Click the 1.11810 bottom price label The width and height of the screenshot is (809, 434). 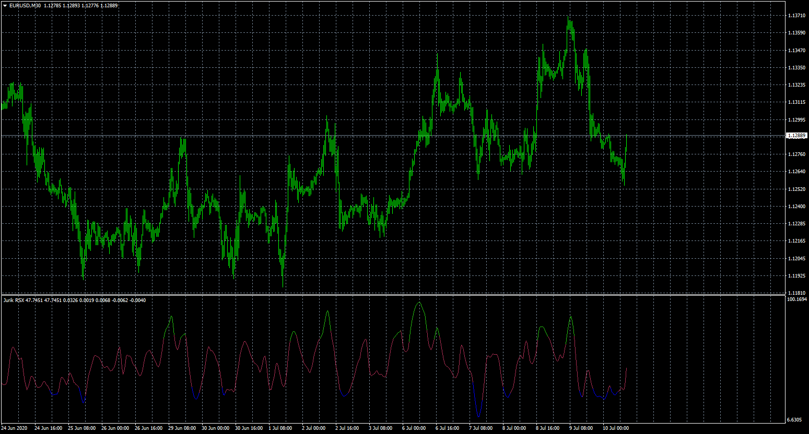pyautogui.click(x=796, y=293)
